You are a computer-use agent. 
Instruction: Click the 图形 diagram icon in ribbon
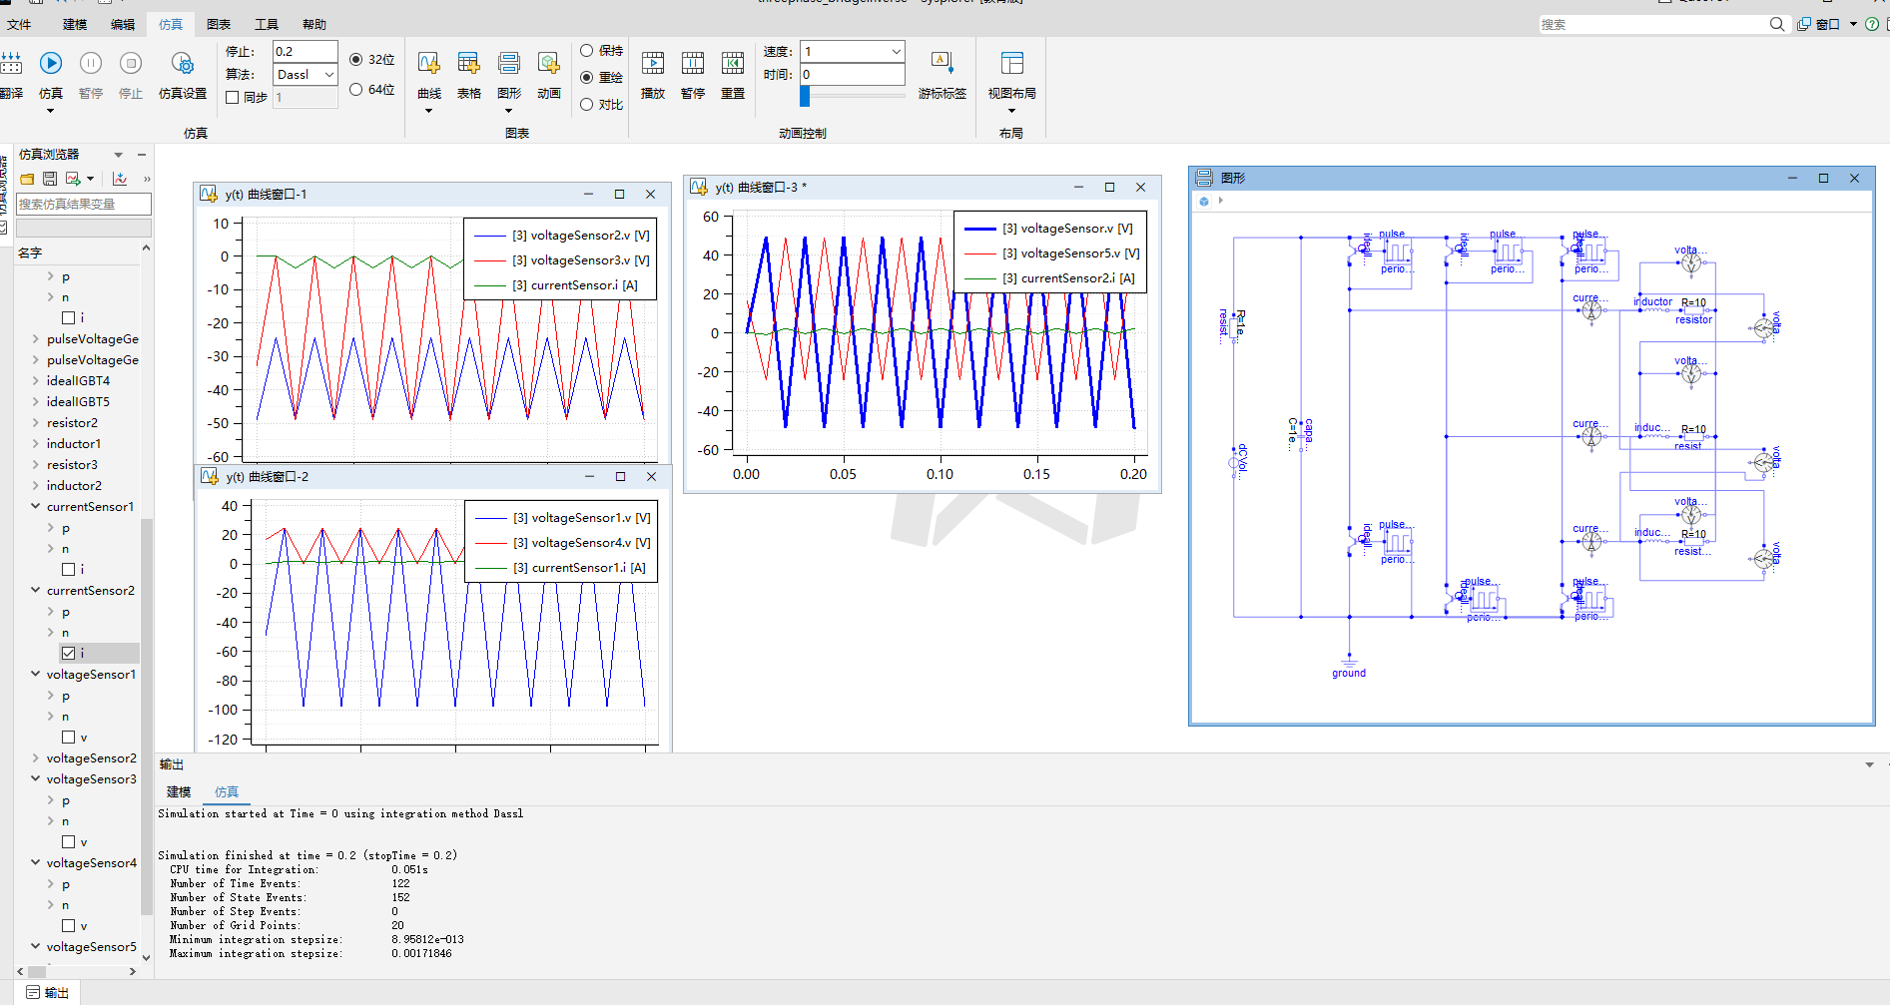(509, 64)
